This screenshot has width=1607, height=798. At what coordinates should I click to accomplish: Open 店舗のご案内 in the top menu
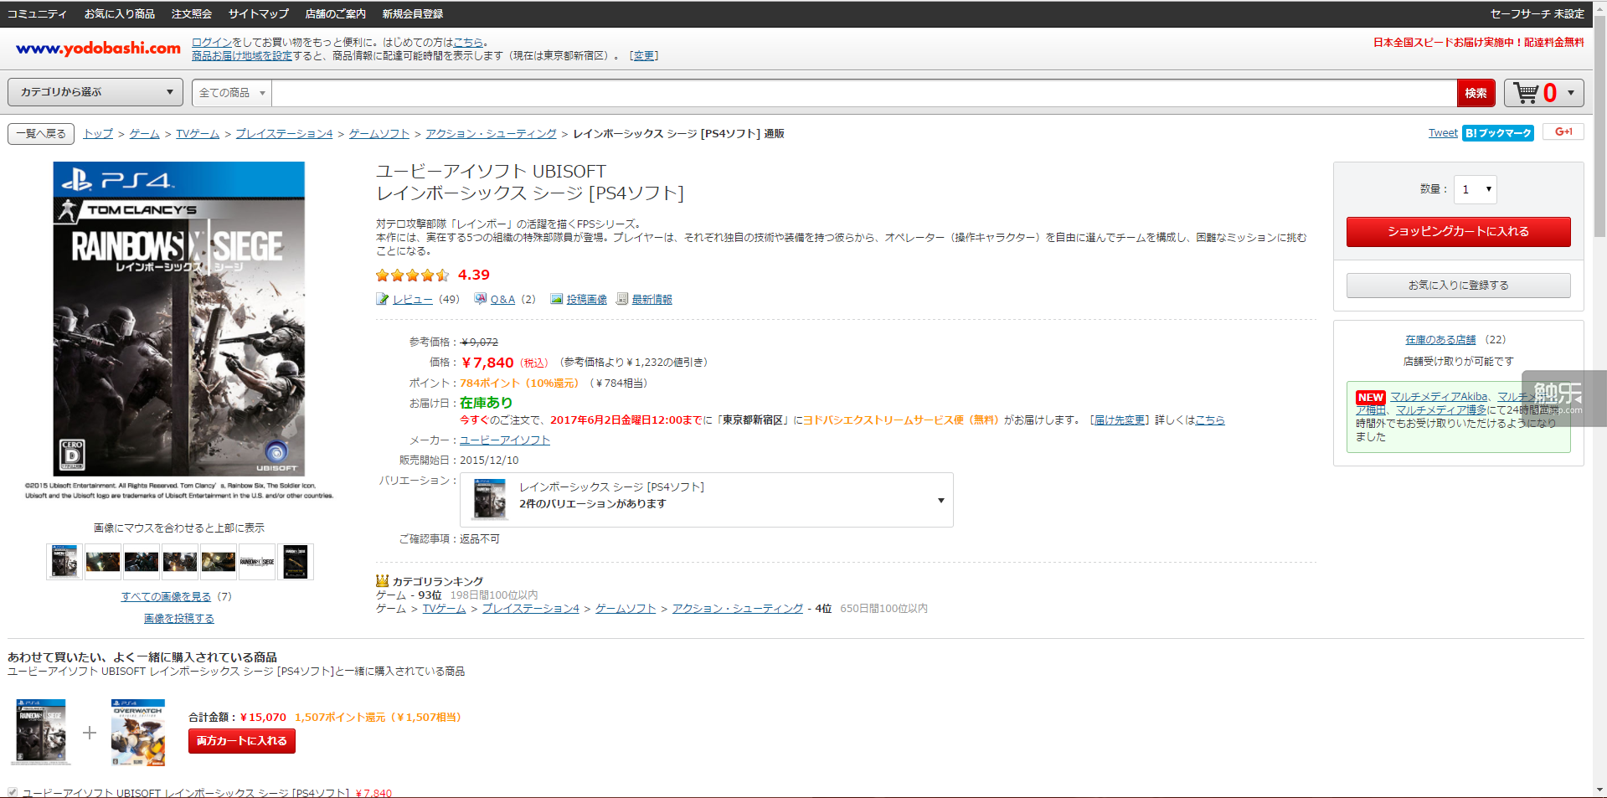point(335,13)
